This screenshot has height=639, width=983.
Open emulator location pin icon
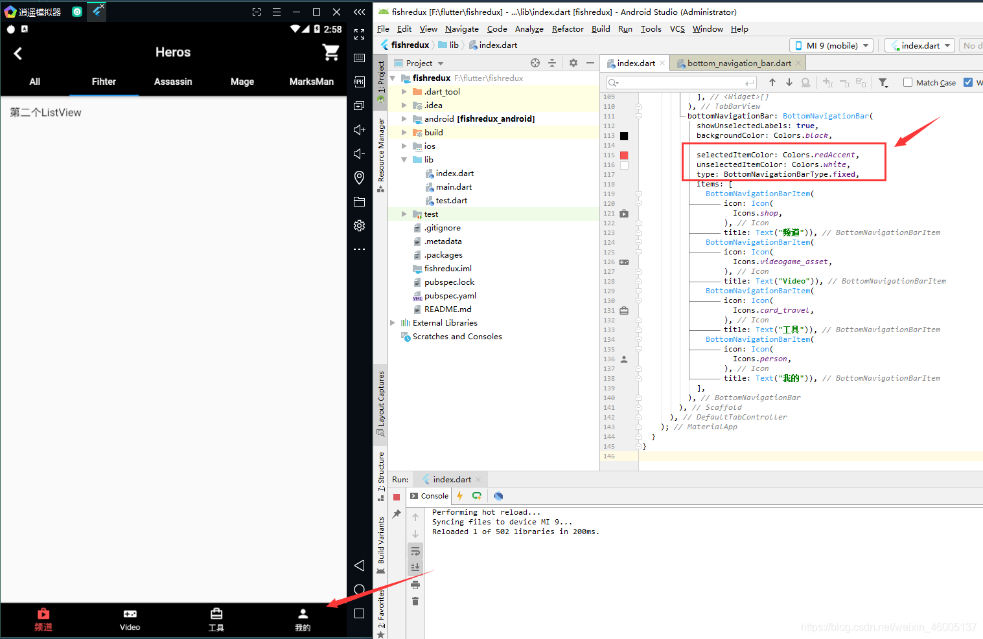pyautogui.click(x=360, y=177)
